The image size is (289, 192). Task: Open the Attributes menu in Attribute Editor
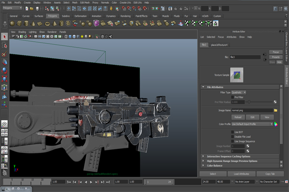(x=232, y=37)
